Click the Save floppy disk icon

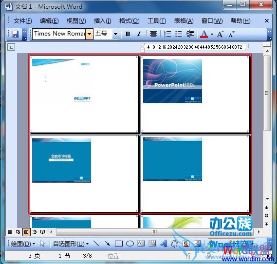[x=15, y=34]
